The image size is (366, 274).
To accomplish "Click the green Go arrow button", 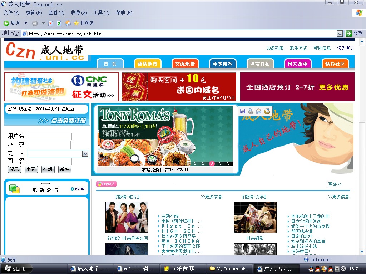I will (349, 34).
